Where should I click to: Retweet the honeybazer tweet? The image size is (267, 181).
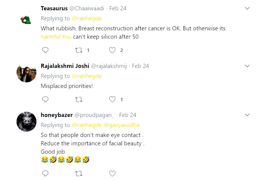79,173
